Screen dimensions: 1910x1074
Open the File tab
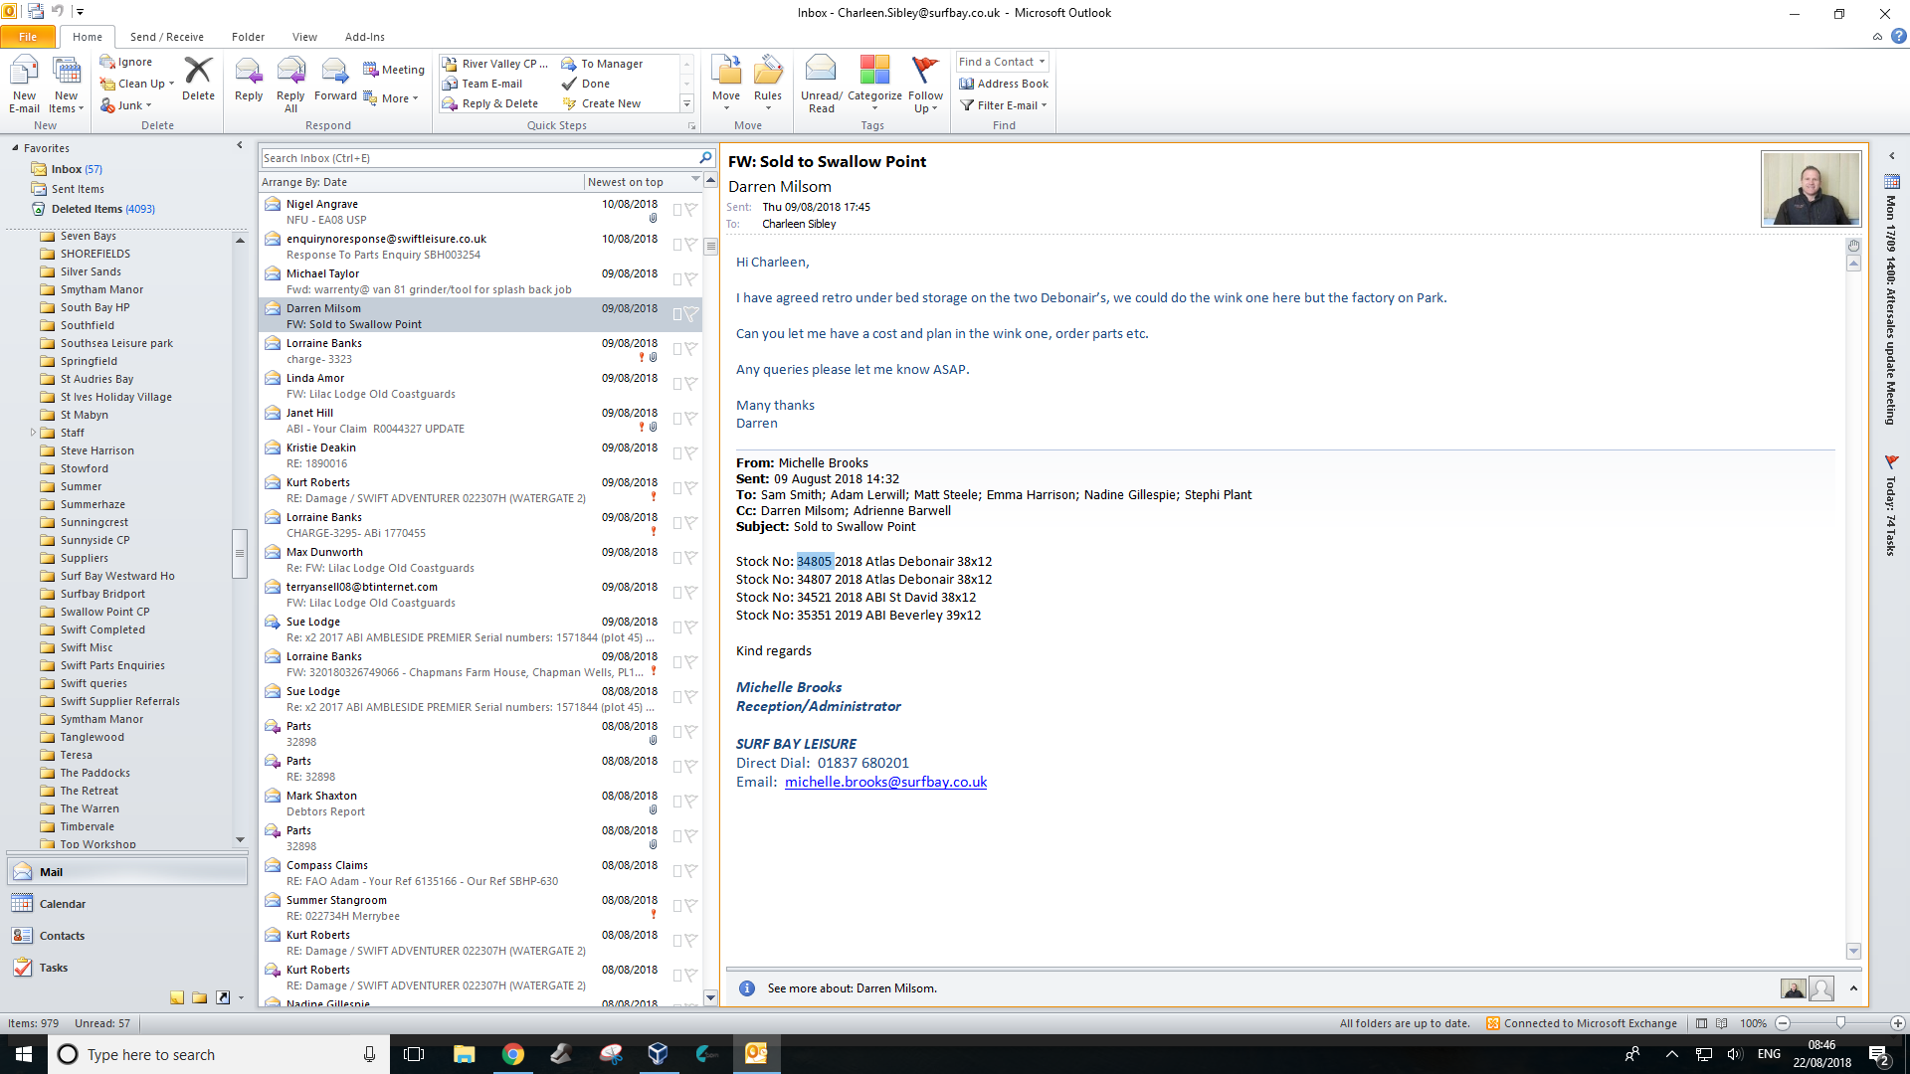click(x=28, y=37)
